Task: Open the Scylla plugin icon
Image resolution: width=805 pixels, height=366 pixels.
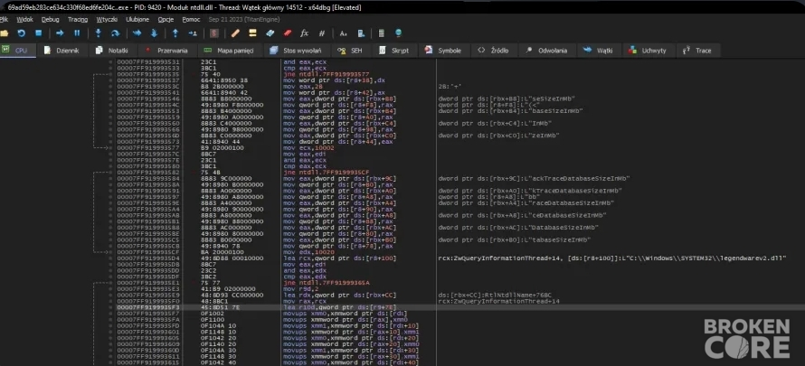Action: click(x=214, y=33)
